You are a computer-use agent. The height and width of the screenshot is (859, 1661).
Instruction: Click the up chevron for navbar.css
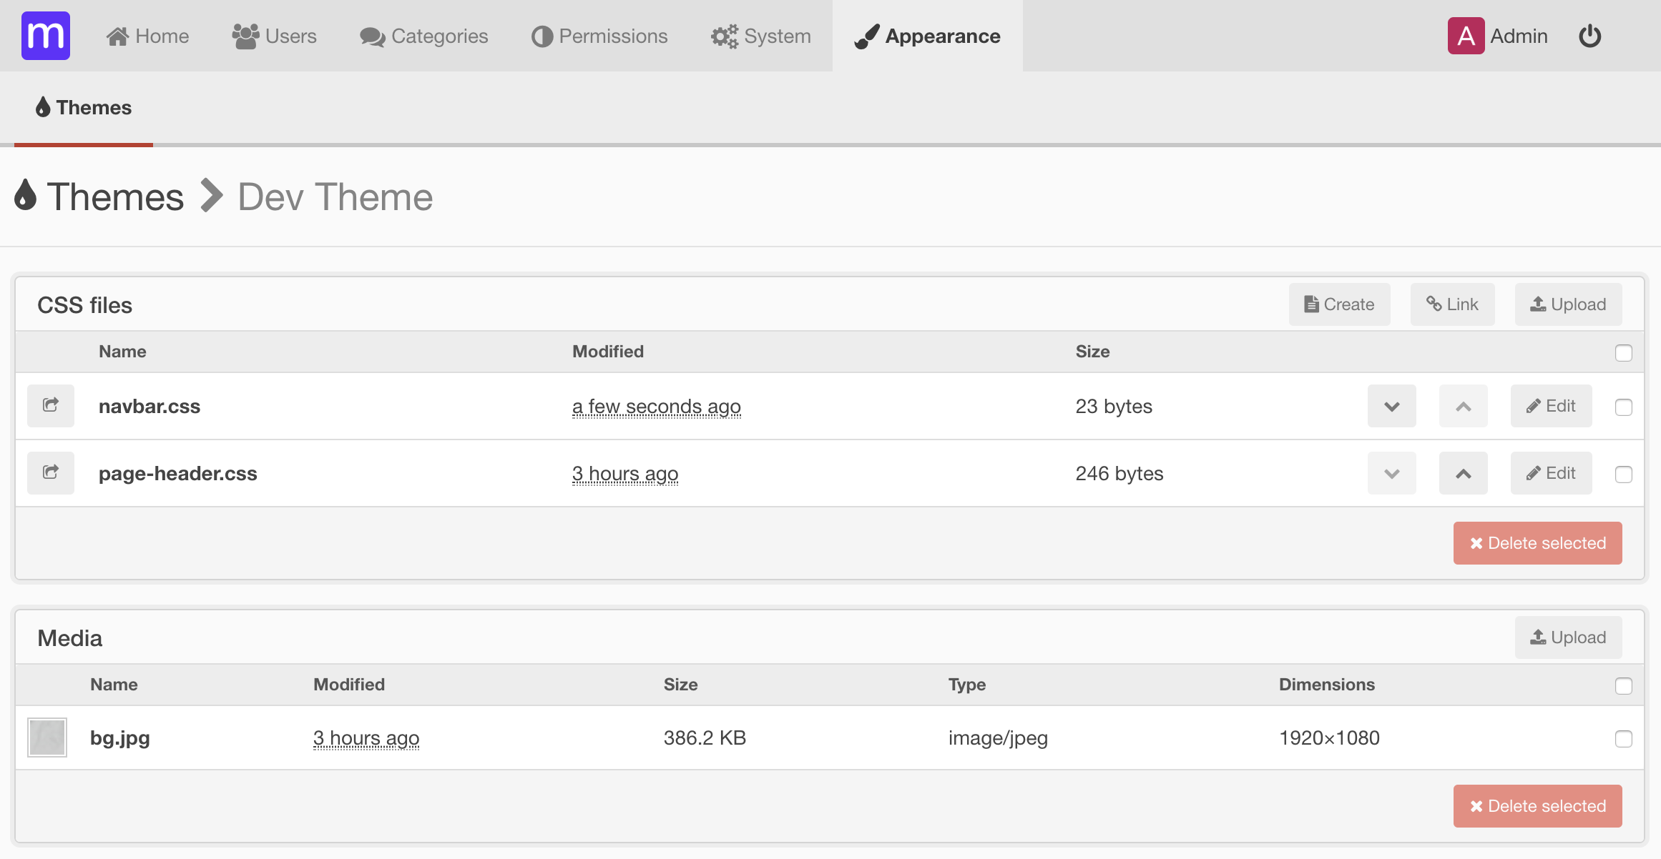pyautogui.click(x=1463, y=406)
